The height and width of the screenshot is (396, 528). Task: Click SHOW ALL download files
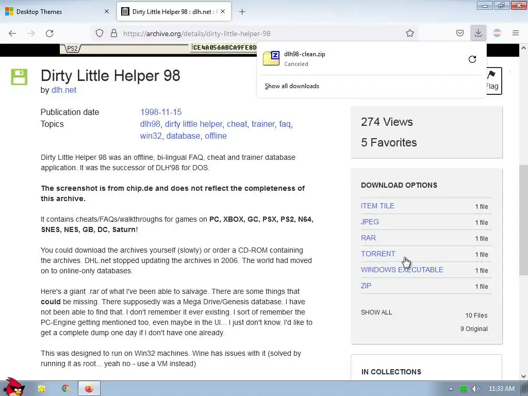[376, 312]
